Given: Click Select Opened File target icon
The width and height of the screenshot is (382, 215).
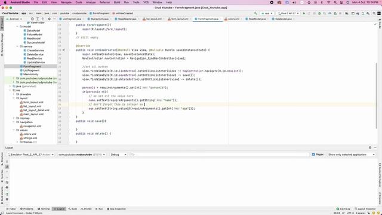Looking at the screenshot, I should coord(32,19).
